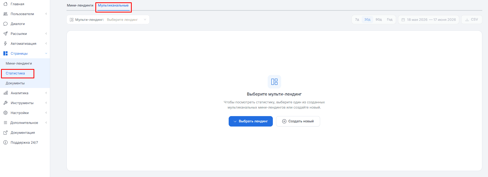Click the Выбрать лендинг button
Screen dimensions: 488x177
pos(251,121)
